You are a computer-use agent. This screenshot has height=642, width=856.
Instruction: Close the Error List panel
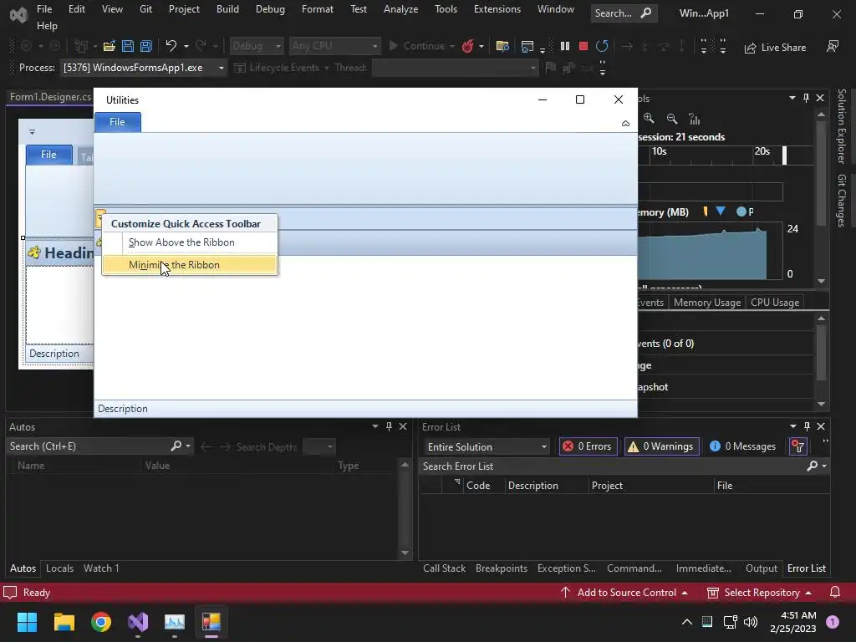point(821,426)
